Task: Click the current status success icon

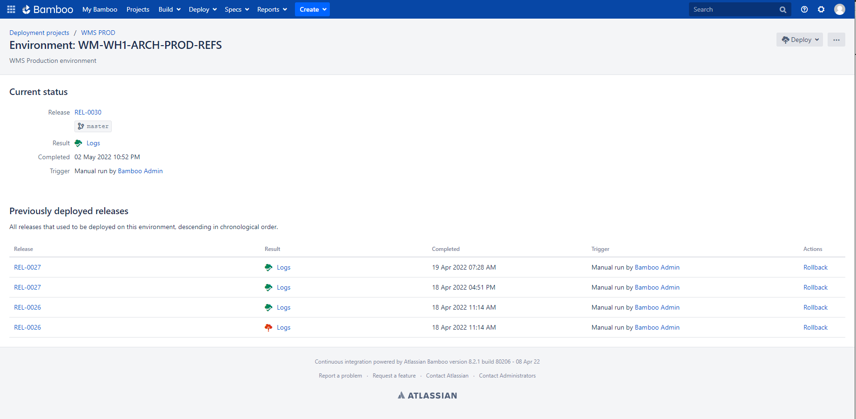Action: (x=78, y=143)
